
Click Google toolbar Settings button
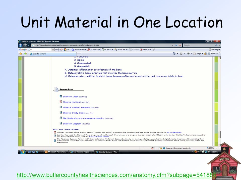point(214,49)
